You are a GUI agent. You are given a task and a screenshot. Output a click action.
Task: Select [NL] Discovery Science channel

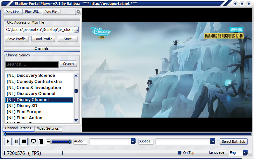[39, 76]
